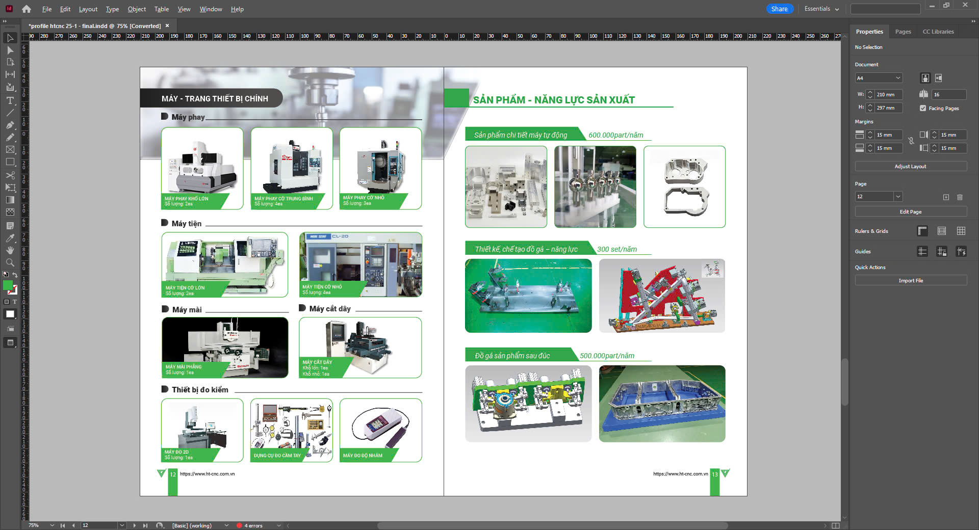Open the Preflight menu icon in status bar
The width and height of the screenshot is (979, 530).
point(160,525)
